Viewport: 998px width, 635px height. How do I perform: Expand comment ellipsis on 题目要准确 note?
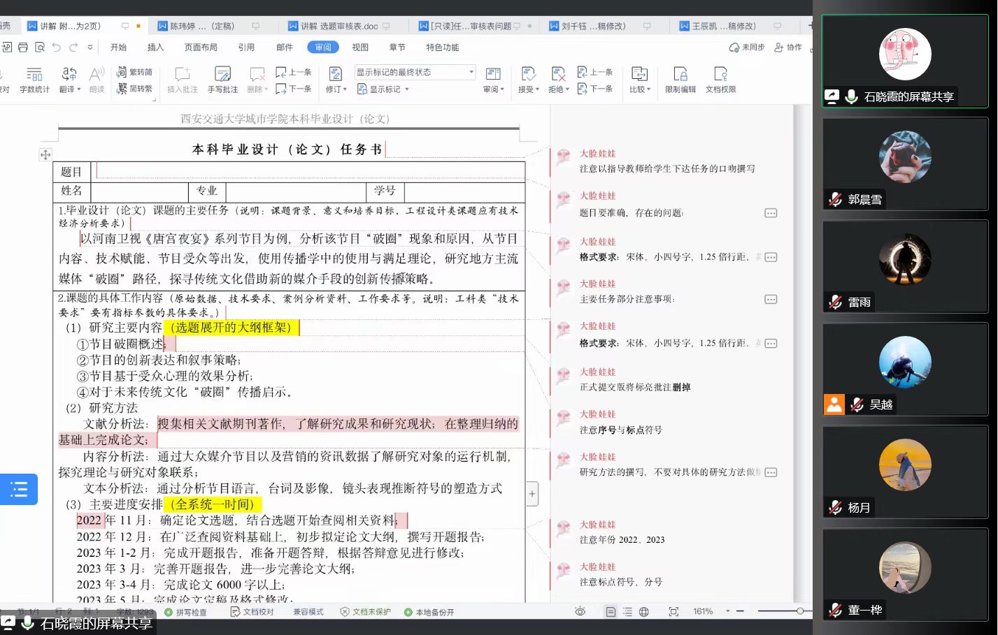(771, 213)
